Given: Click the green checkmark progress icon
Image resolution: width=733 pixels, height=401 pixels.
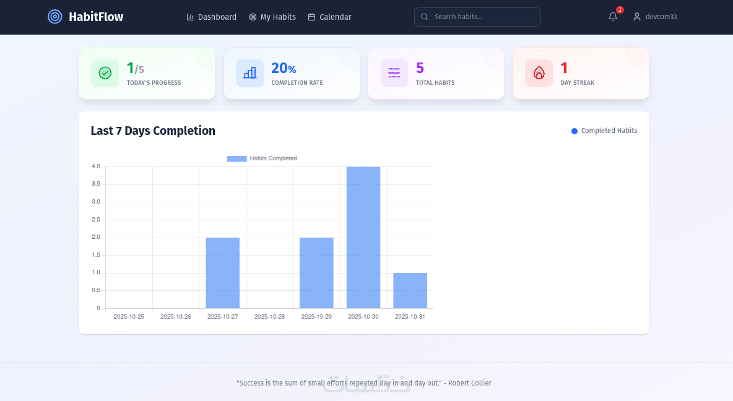Looking at the screenshot, I should pyautogui.click(x=105, y=73).
